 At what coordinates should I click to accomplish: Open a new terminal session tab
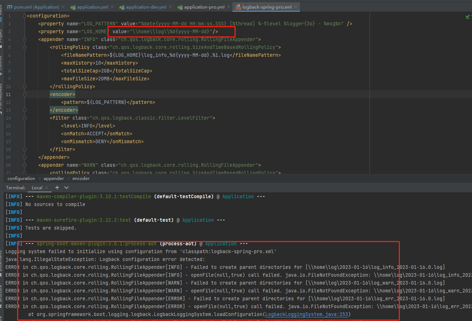pyautogui.click(x=57, y=187)
